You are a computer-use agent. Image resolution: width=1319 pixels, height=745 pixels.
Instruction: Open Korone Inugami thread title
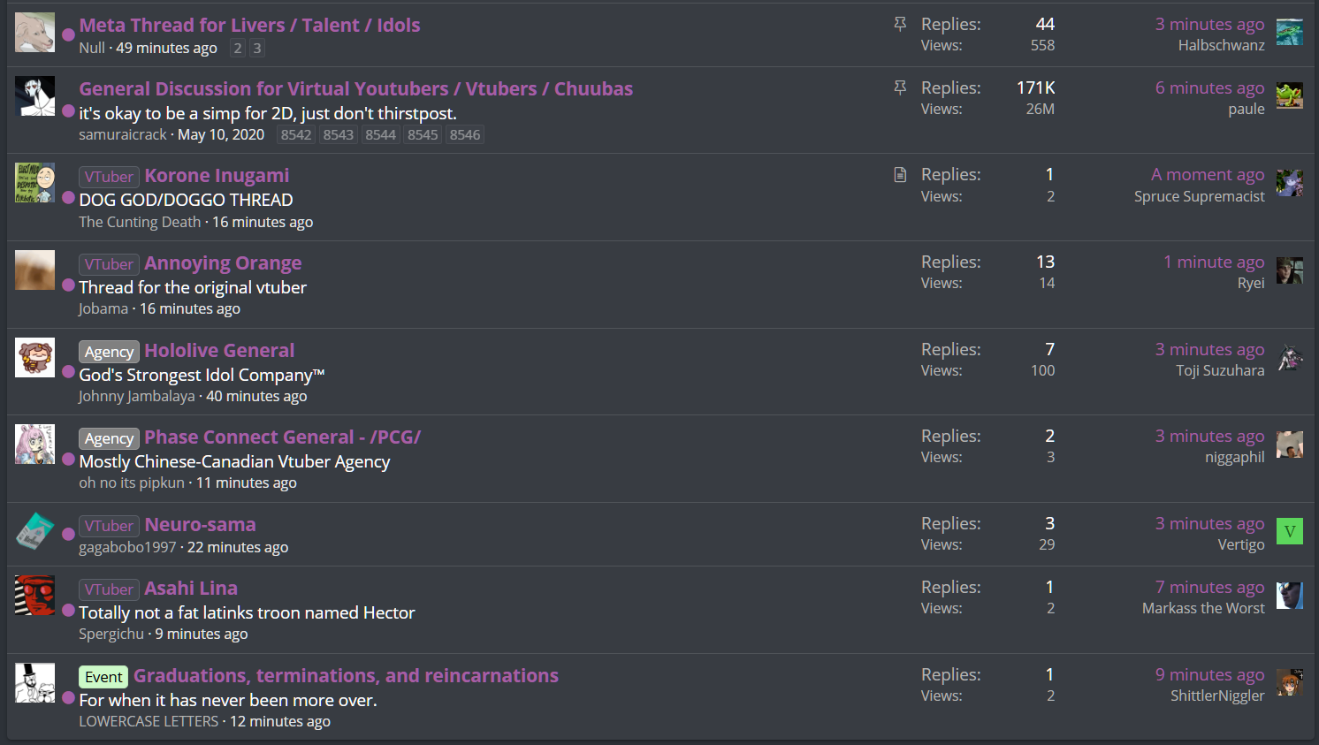pyautogui.click(x=217, y=176)
